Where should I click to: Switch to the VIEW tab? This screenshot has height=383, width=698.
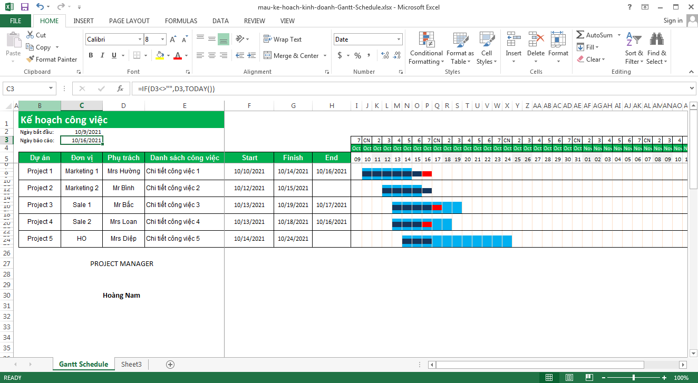pyautogui.click(x=287, y=21)
